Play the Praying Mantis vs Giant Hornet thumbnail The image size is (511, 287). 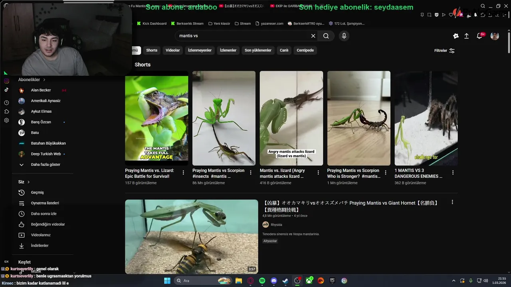[x=192, y=237]
